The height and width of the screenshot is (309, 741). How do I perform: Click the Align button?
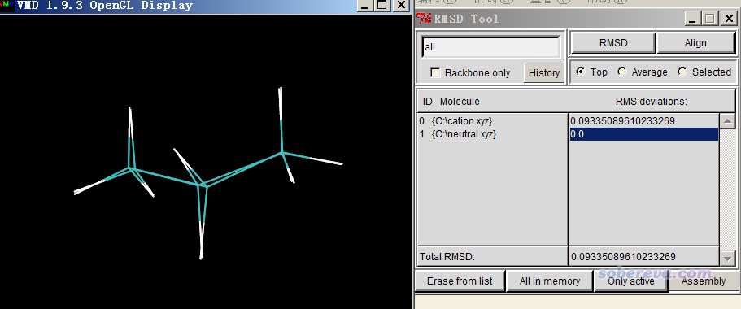click(695, 43)
